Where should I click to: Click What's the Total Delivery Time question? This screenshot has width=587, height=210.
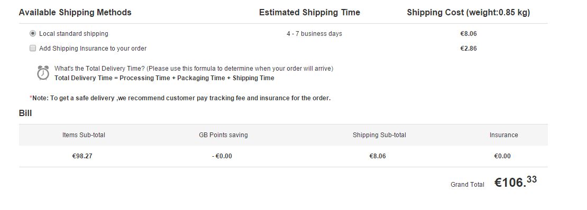[194, 69]
